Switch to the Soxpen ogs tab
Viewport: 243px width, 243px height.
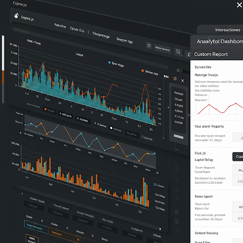coord(124,40)
